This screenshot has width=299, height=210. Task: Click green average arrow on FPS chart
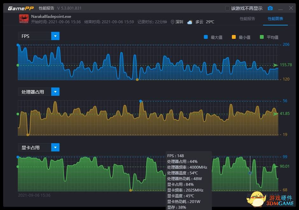275,65
